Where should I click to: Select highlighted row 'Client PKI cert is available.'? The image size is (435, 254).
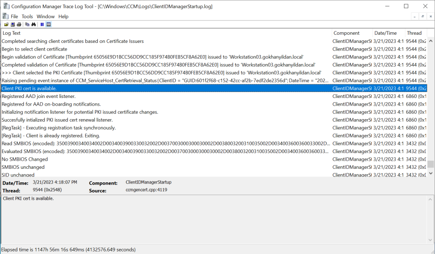coord(214,89)
